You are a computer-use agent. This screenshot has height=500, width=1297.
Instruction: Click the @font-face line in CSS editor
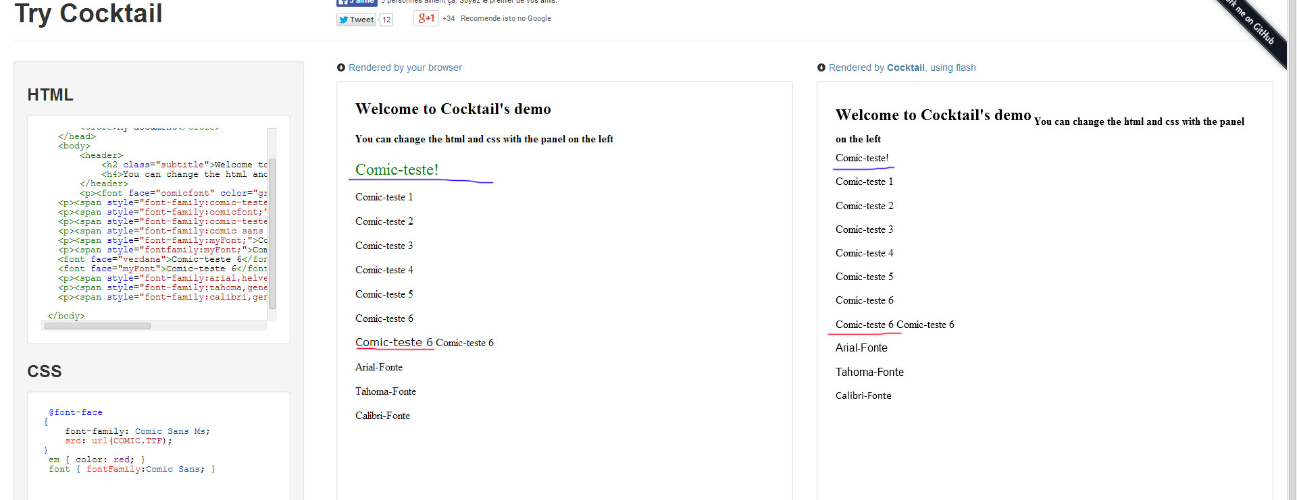coord(76,412)
